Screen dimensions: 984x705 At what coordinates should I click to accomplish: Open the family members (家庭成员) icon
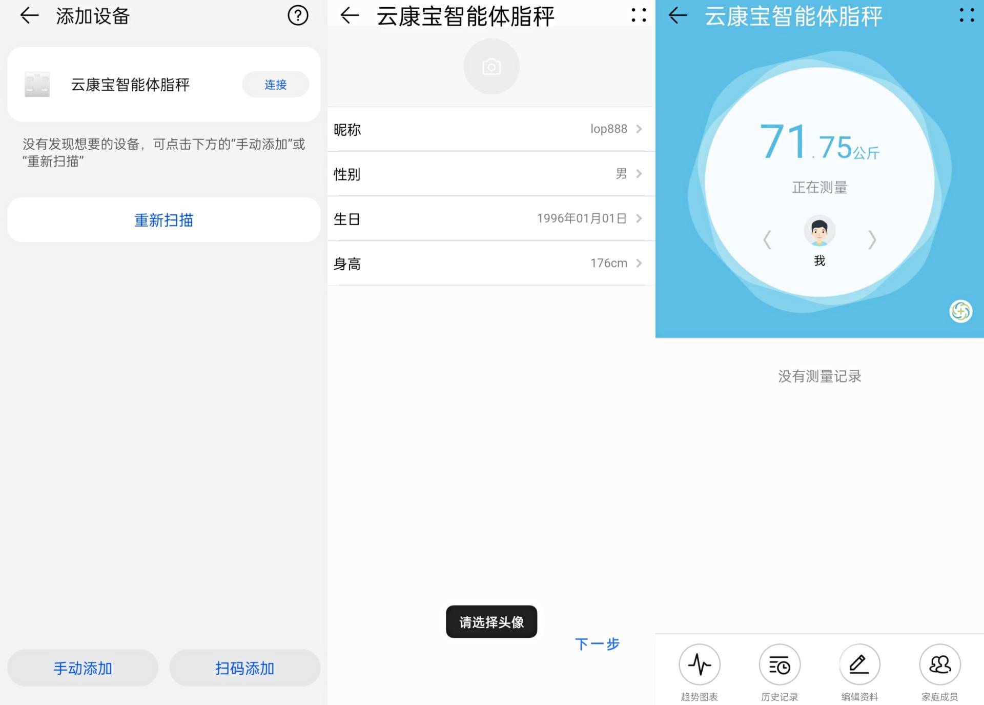939,664
